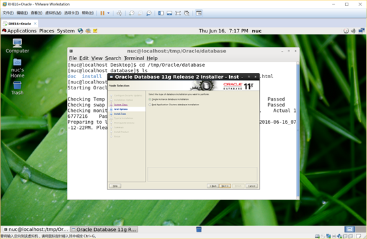Click the System Class step link

click(121, 105)
